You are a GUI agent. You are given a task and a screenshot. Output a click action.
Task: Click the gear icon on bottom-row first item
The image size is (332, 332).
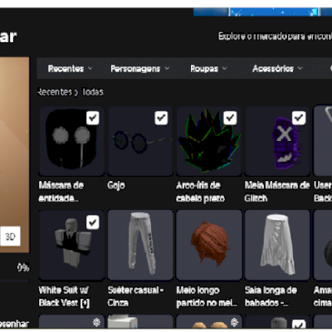pos(96,322)
